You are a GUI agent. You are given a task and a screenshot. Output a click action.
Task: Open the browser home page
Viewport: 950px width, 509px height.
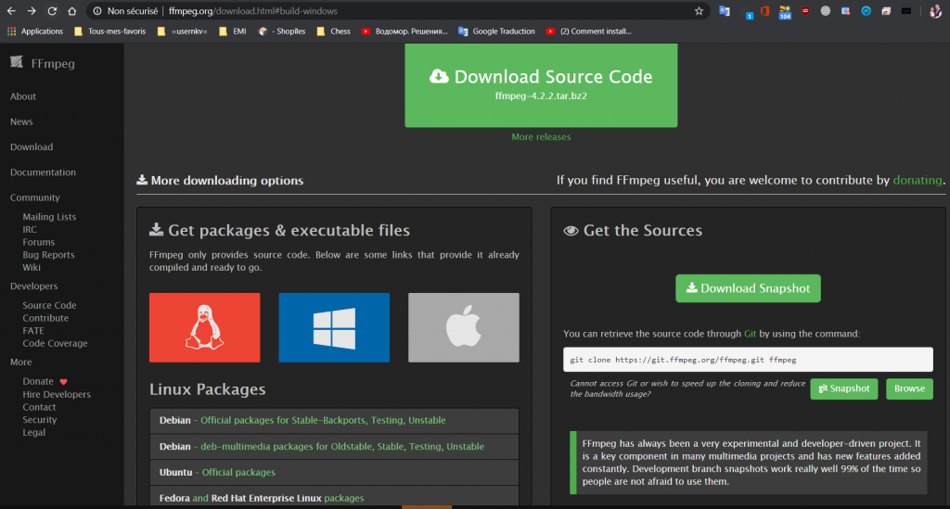pyautogui.click(x=72, y=11)
